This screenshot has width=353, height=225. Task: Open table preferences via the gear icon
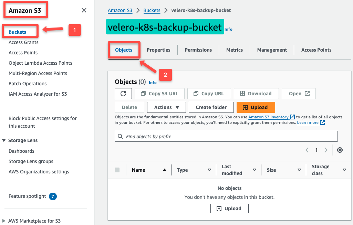[340, 150]
